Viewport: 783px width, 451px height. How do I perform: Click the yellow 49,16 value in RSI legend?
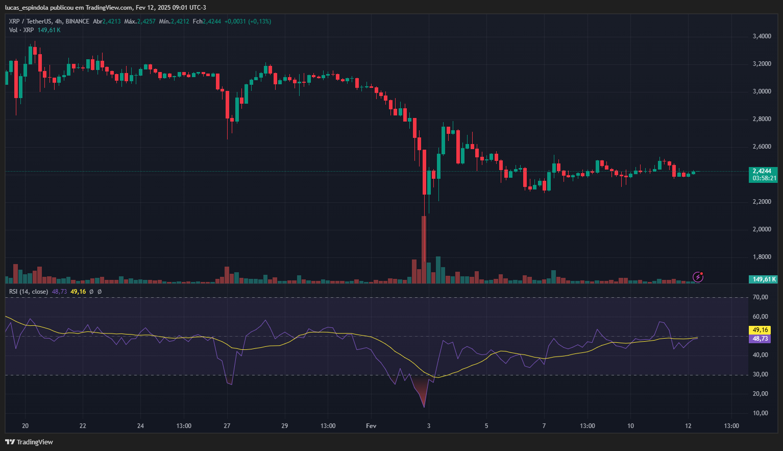[78, 292]
